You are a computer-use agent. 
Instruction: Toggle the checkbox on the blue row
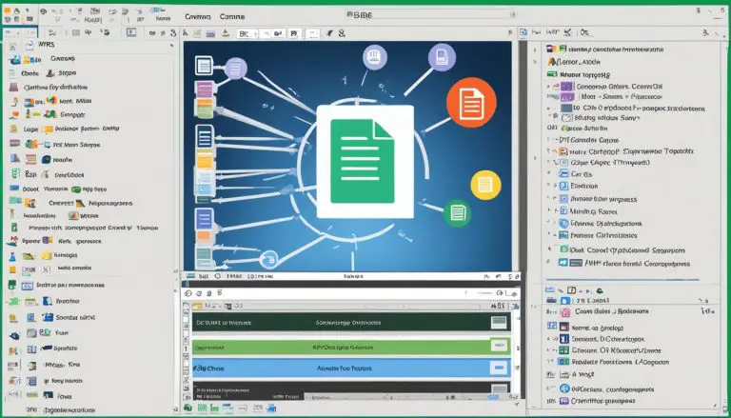[497, 368]
